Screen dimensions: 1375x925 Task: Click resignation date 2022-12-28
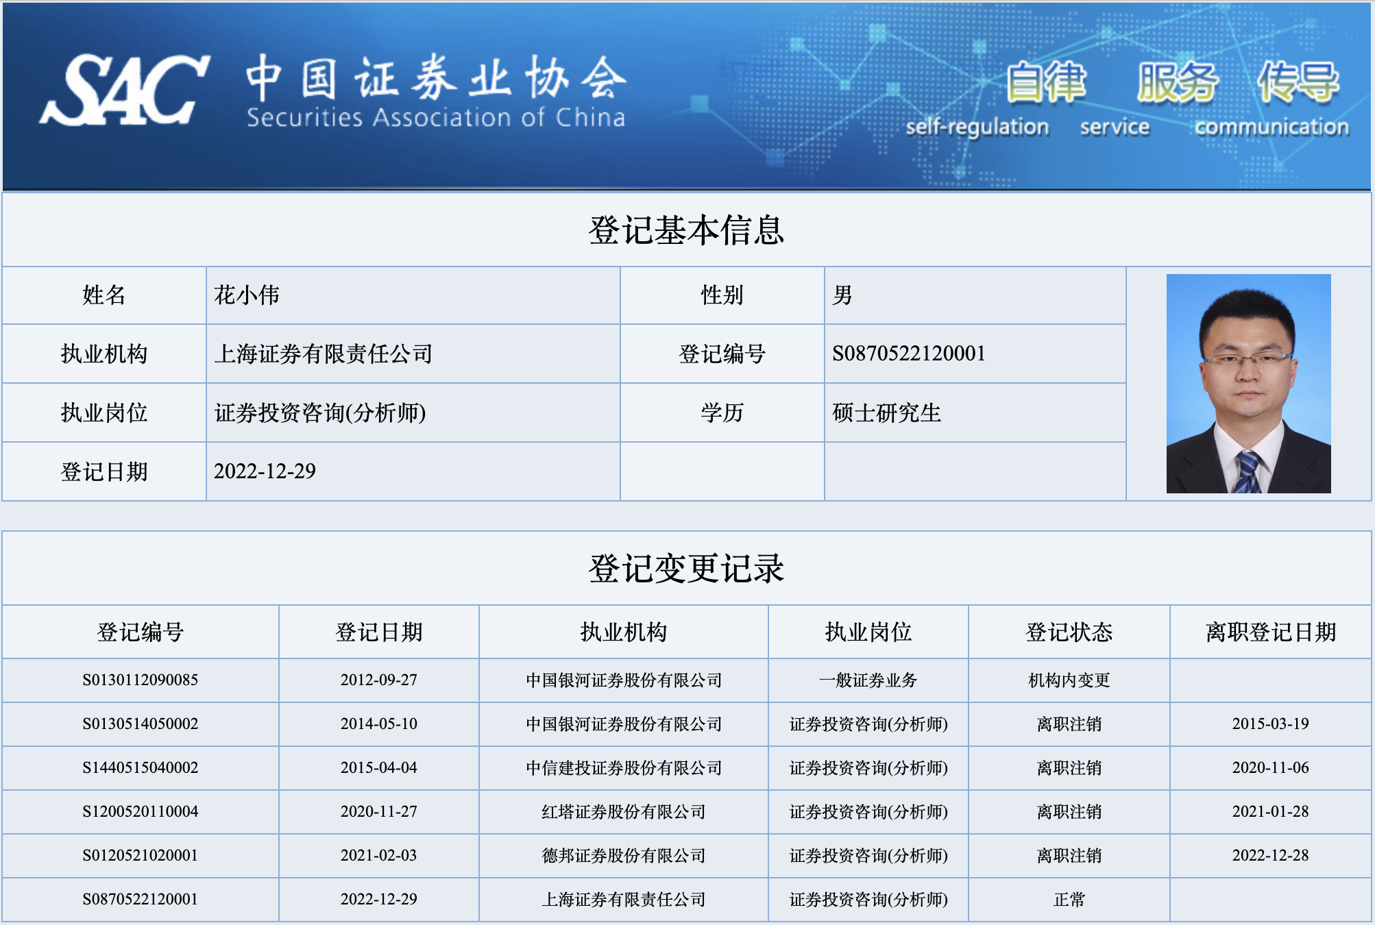click(1270, 856)
